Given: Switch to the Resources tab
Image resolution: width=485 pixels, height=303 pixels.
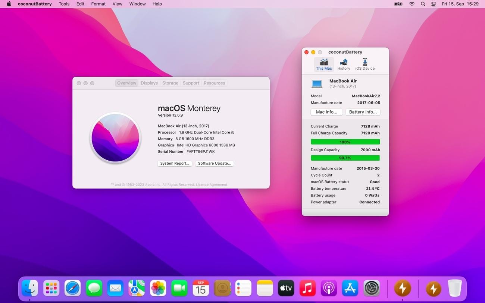Looking at the screenshot, I should coord(214,83).
